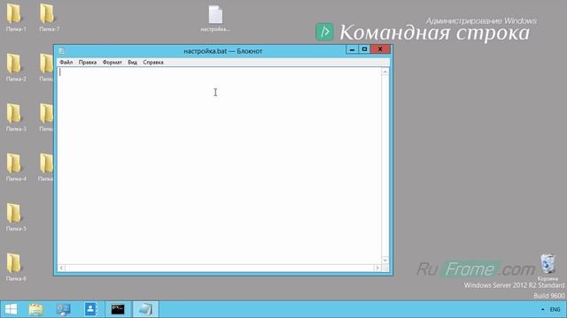567x318 pixels.
Task: Open the Windows Start button
Action: coord(11,309)
